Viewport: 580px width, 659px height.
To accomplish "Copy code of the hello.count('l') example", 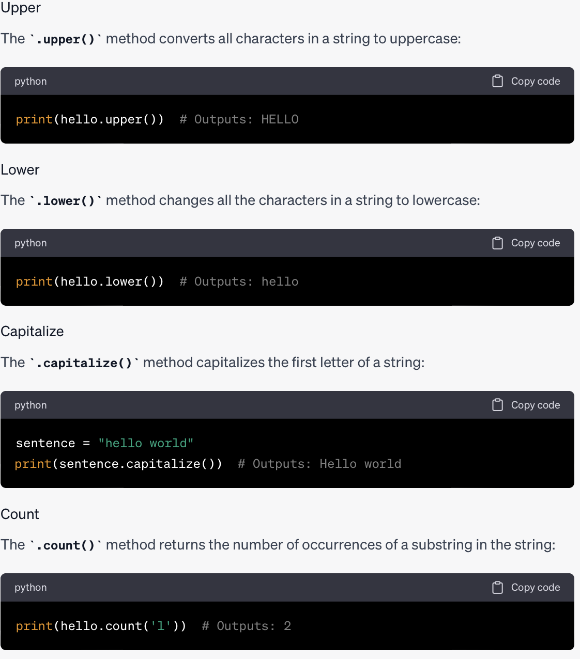I will coord(526,587).
